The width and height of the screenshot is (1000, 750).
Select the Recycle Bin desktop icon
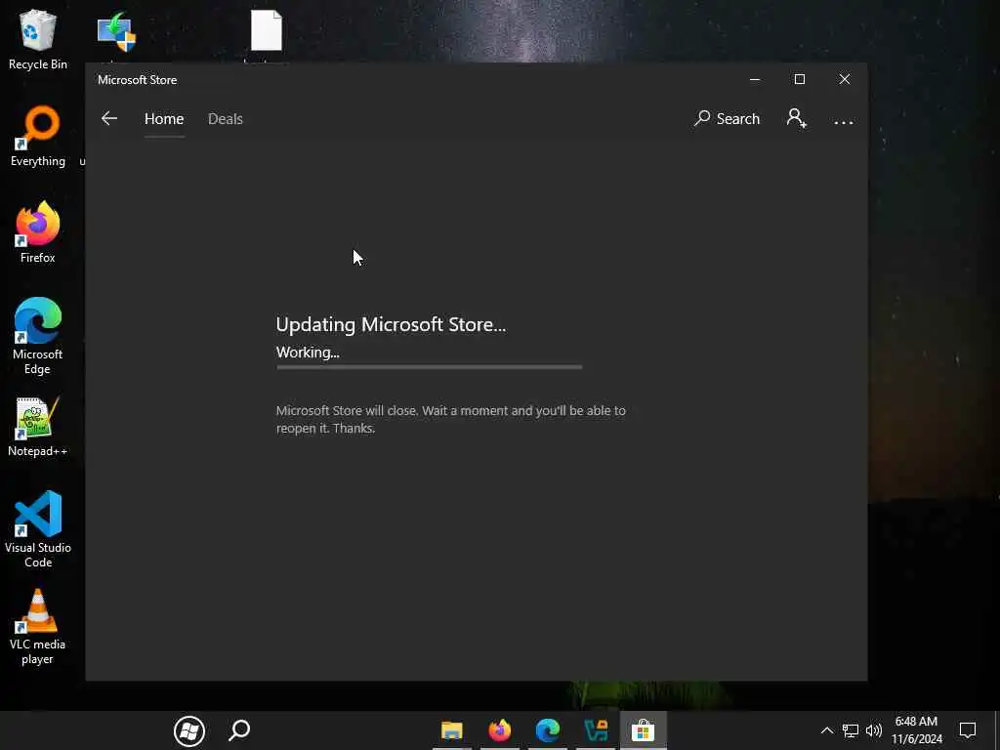point(38,39)
